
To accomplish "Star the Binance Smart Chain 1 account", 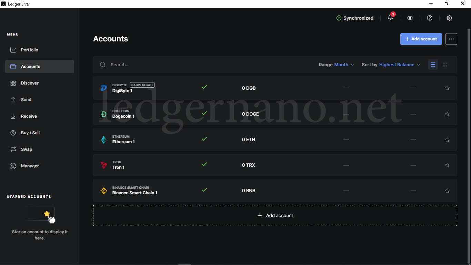I will tap(447, 191).
